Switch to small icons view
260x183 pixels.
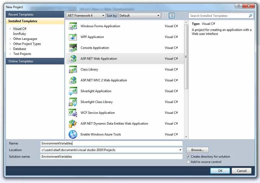(165, 16)
